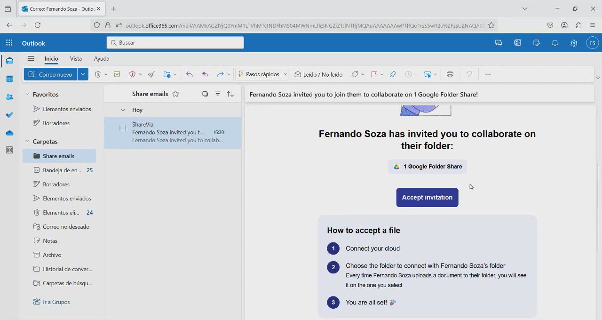Image resolution: width=602 pixels, height=320 pixels.
Task: Click the Buscar search field
Action: (x=175, y=42)
